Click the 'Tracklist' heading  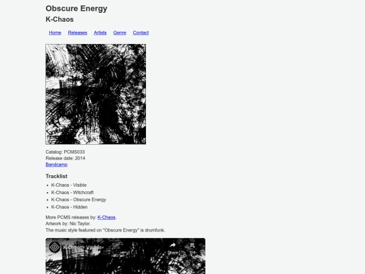pos(57,176)
